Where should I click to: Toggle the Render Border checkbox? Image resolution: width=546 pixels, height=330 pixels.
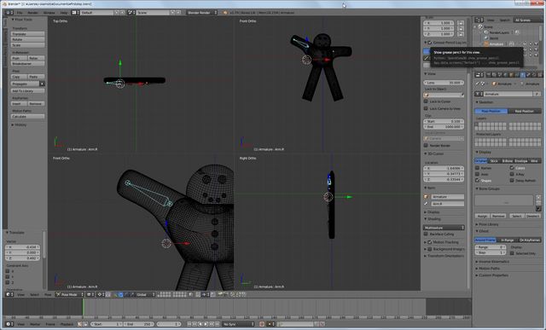coord(426,145)
